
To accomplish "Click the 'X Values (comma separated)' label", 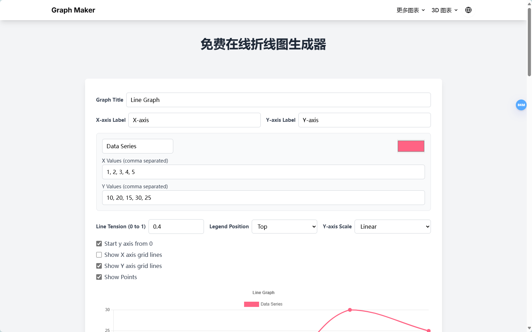I will click(135, 161).
